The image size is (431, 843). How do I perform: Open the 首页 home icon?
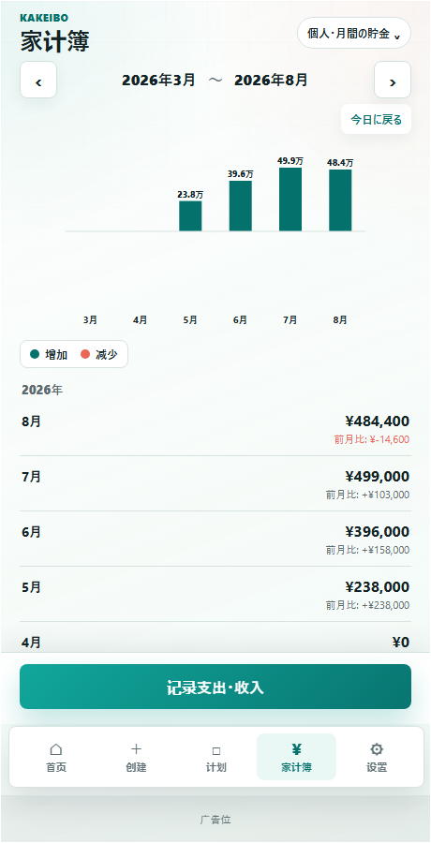point(55,749)
